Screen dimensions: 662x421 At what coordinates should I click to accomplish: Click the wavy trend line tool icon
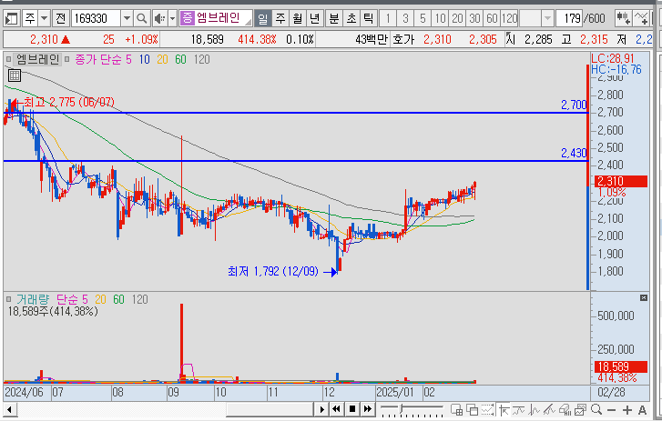[x=519, y=409]
